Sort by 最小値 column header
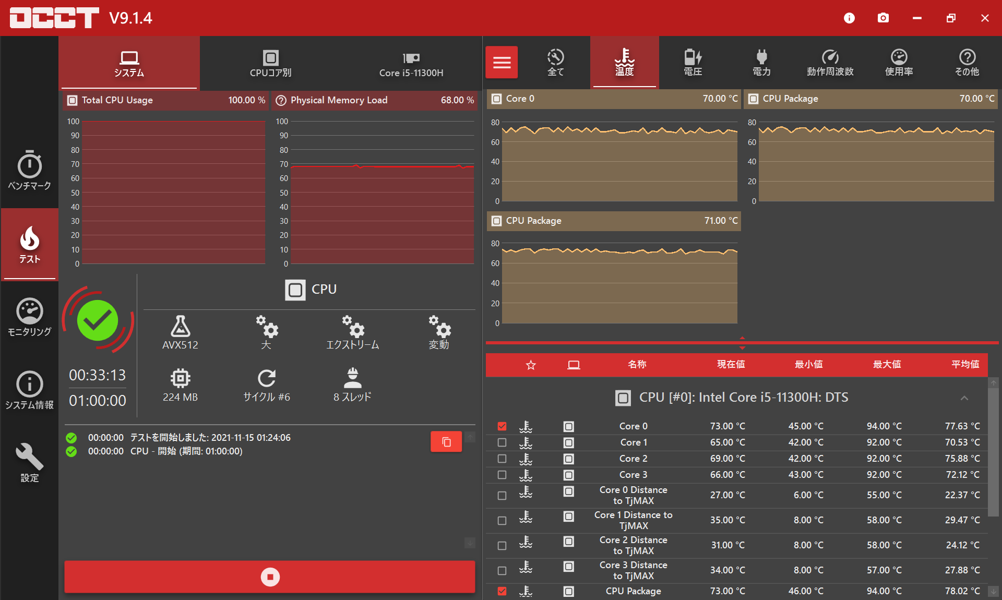This screenshot has height=600, width=1002. 809,365
